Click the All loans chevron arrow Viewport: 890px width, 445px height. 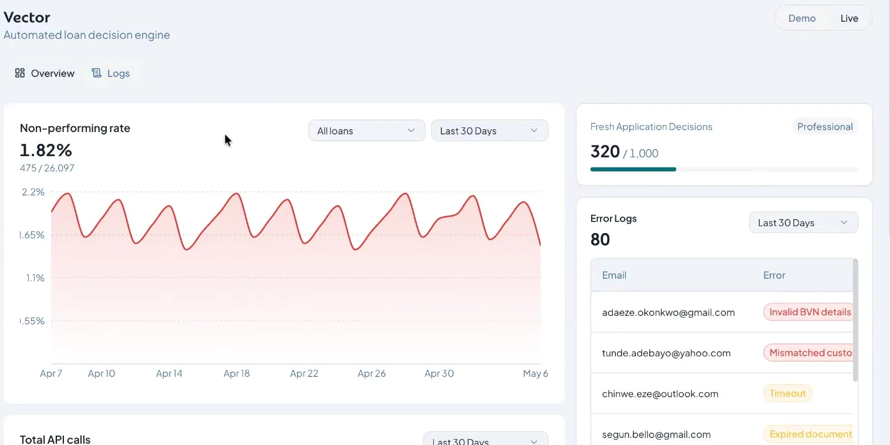412,130
